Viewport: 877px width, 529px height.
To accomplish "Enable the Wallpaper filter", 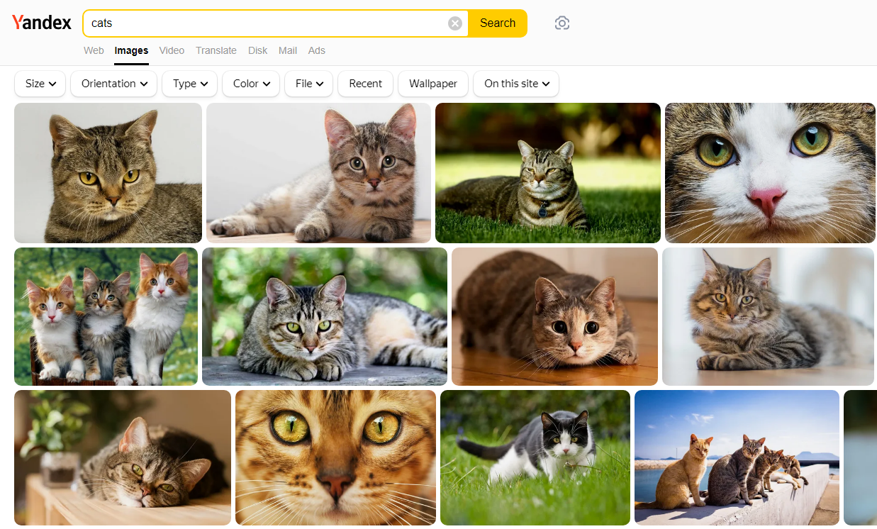I will click(432, 84).
